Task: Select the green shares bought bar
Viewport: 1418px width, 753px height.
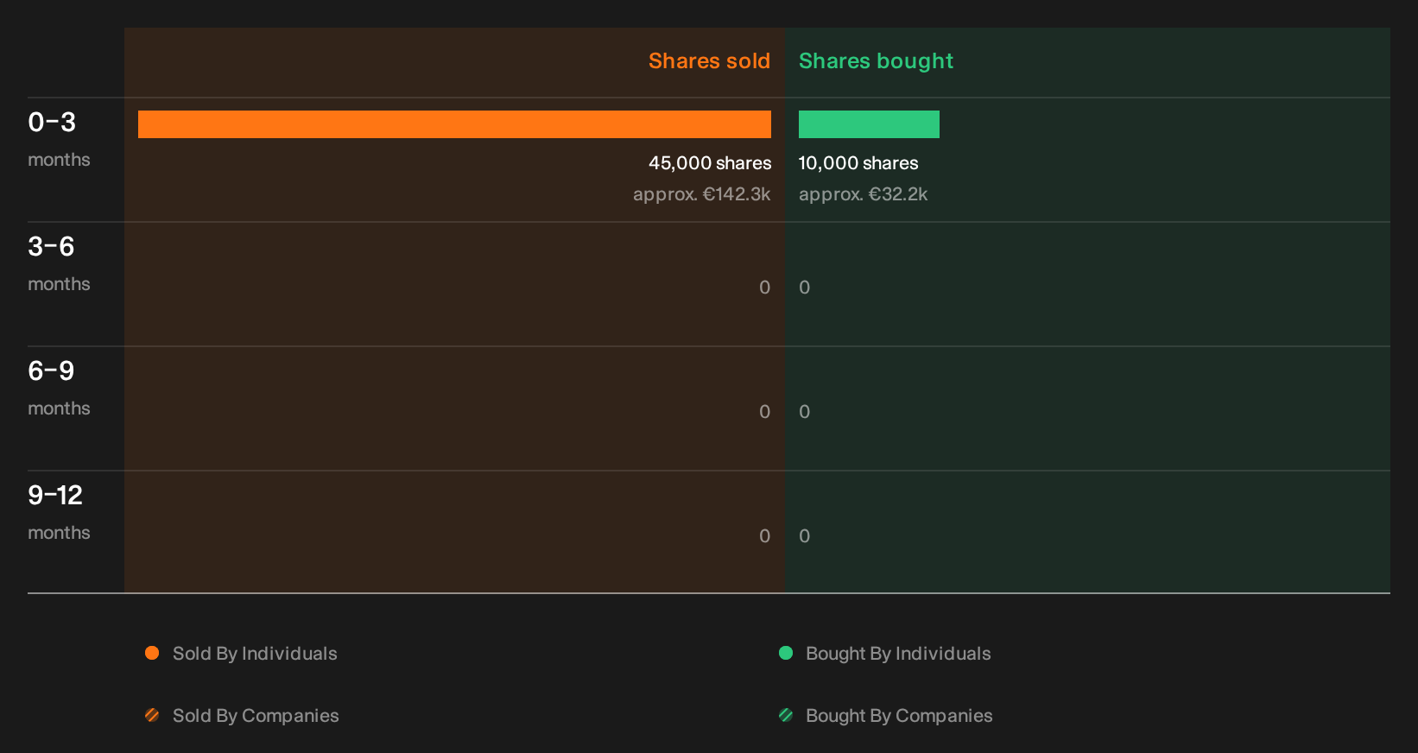Action: [869, 124]
